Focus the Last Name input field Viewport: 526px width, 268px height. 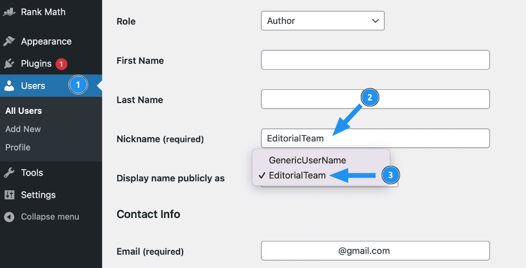click(x=375, y=99)
